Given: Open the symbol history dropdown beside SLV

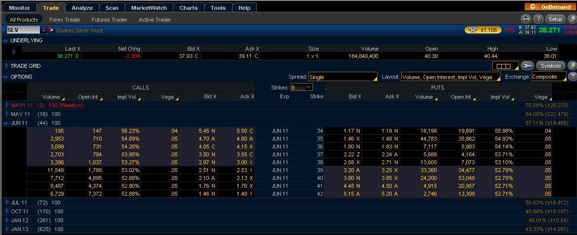Looking at the screenshot, I should [x=44, y=30].
